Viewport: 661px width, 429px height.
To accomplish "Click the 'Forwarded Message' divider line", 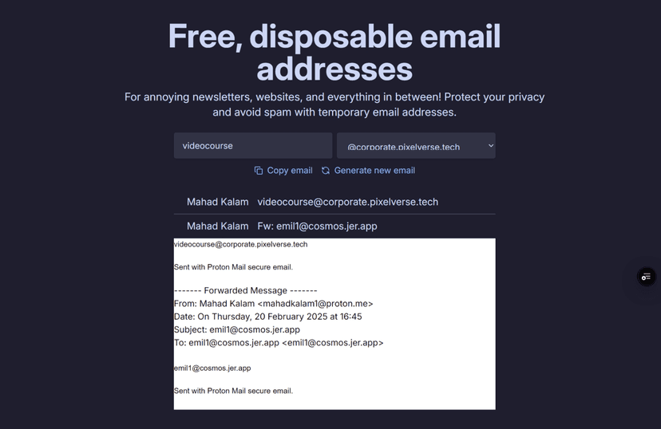I will [246, 291].
